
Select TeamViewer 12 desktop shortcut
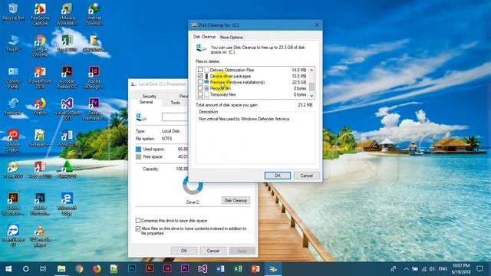pos(13,235)
